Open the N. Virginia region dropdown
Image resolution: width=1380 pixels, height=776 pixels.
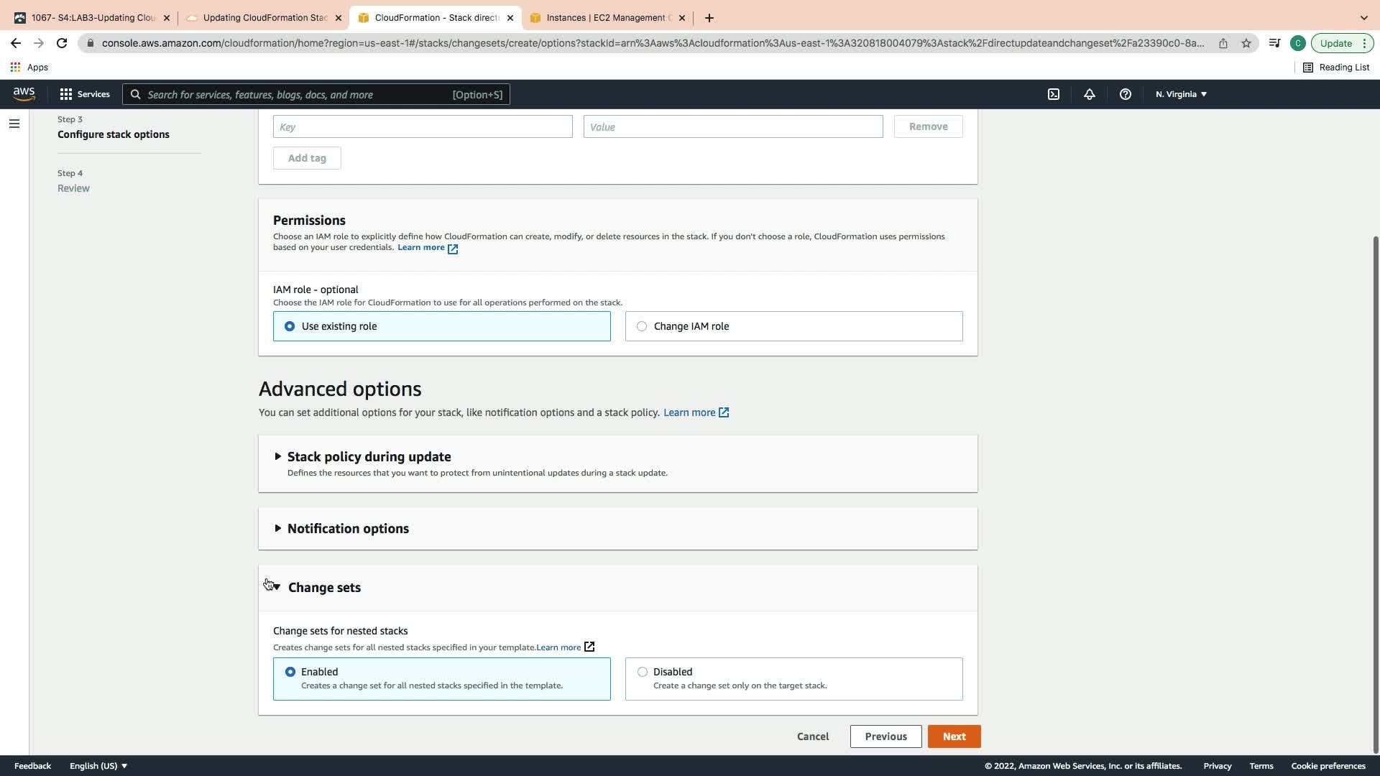(x=1181, y=94)
